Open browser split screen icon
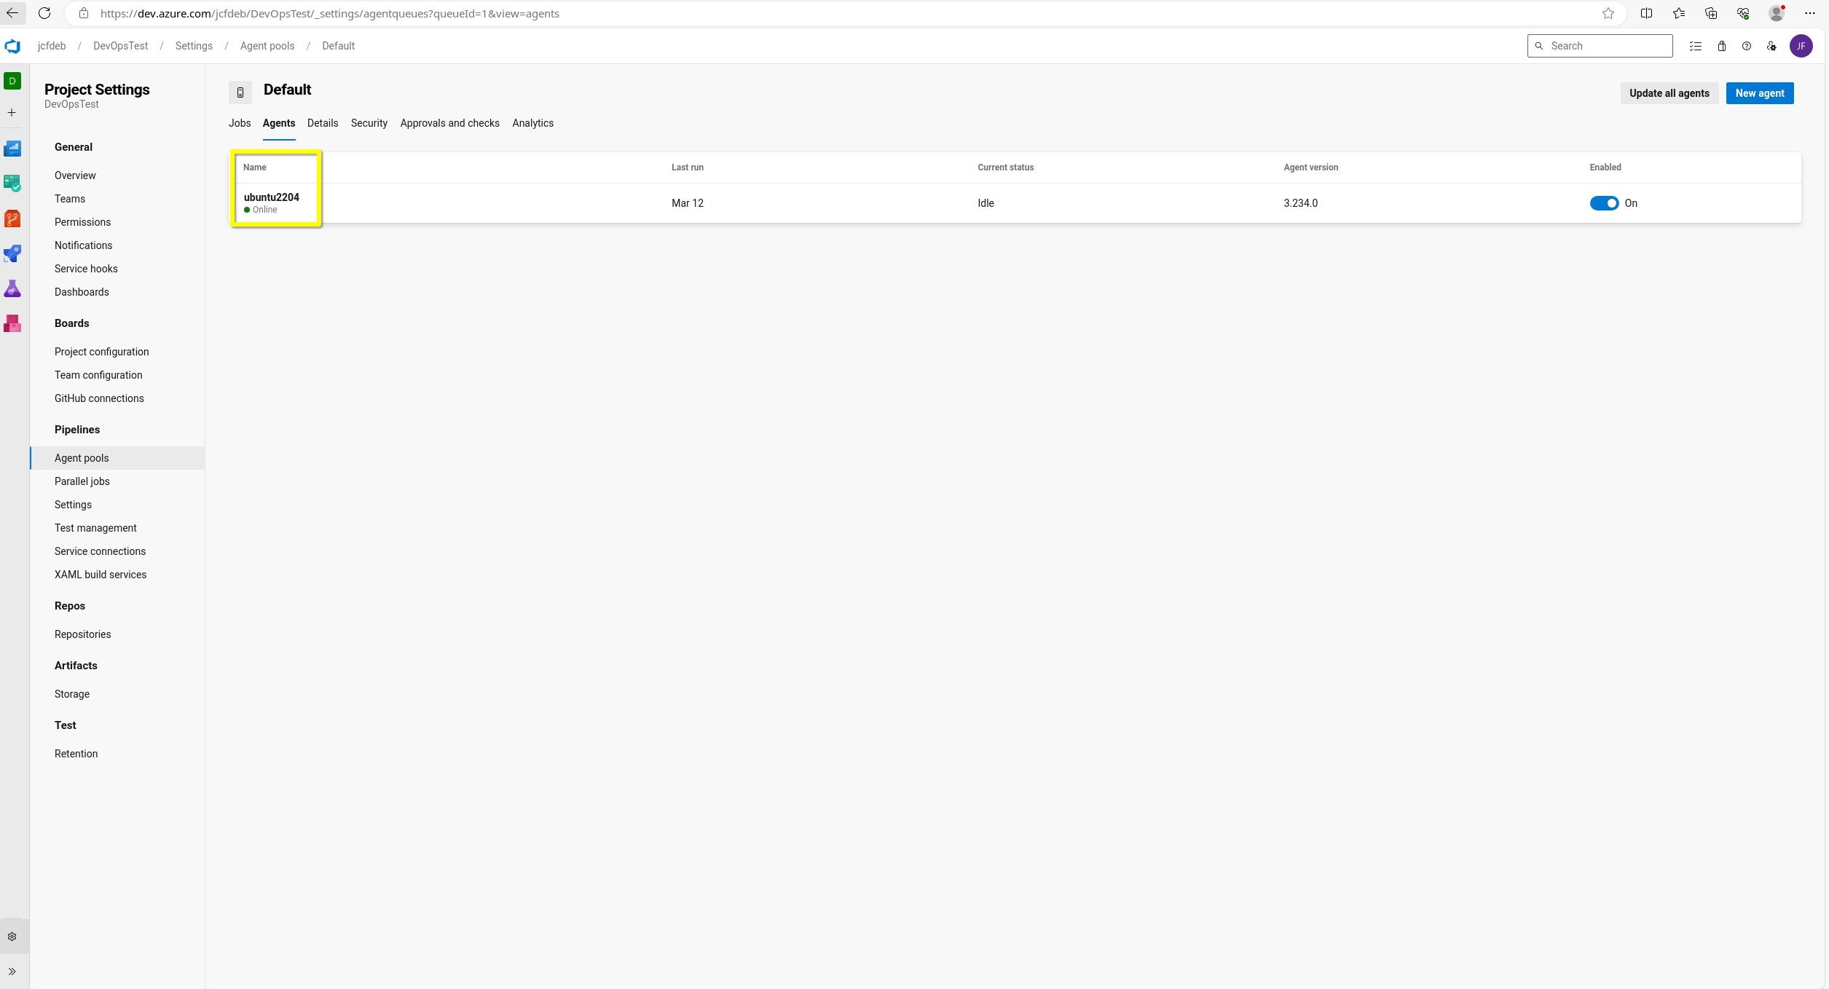The height and width of the screenshot is (989, 1829). point(1646,13)
